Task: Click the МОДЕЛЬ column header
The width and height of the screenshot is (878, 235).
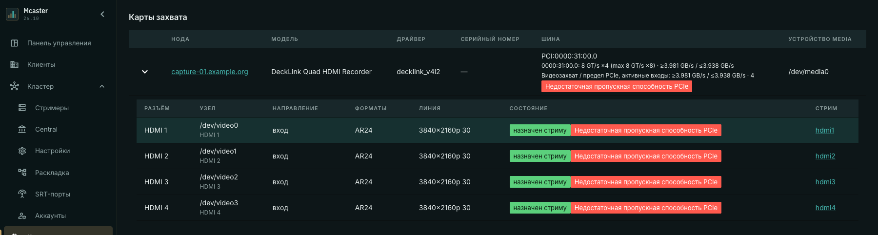Action: 285,39
